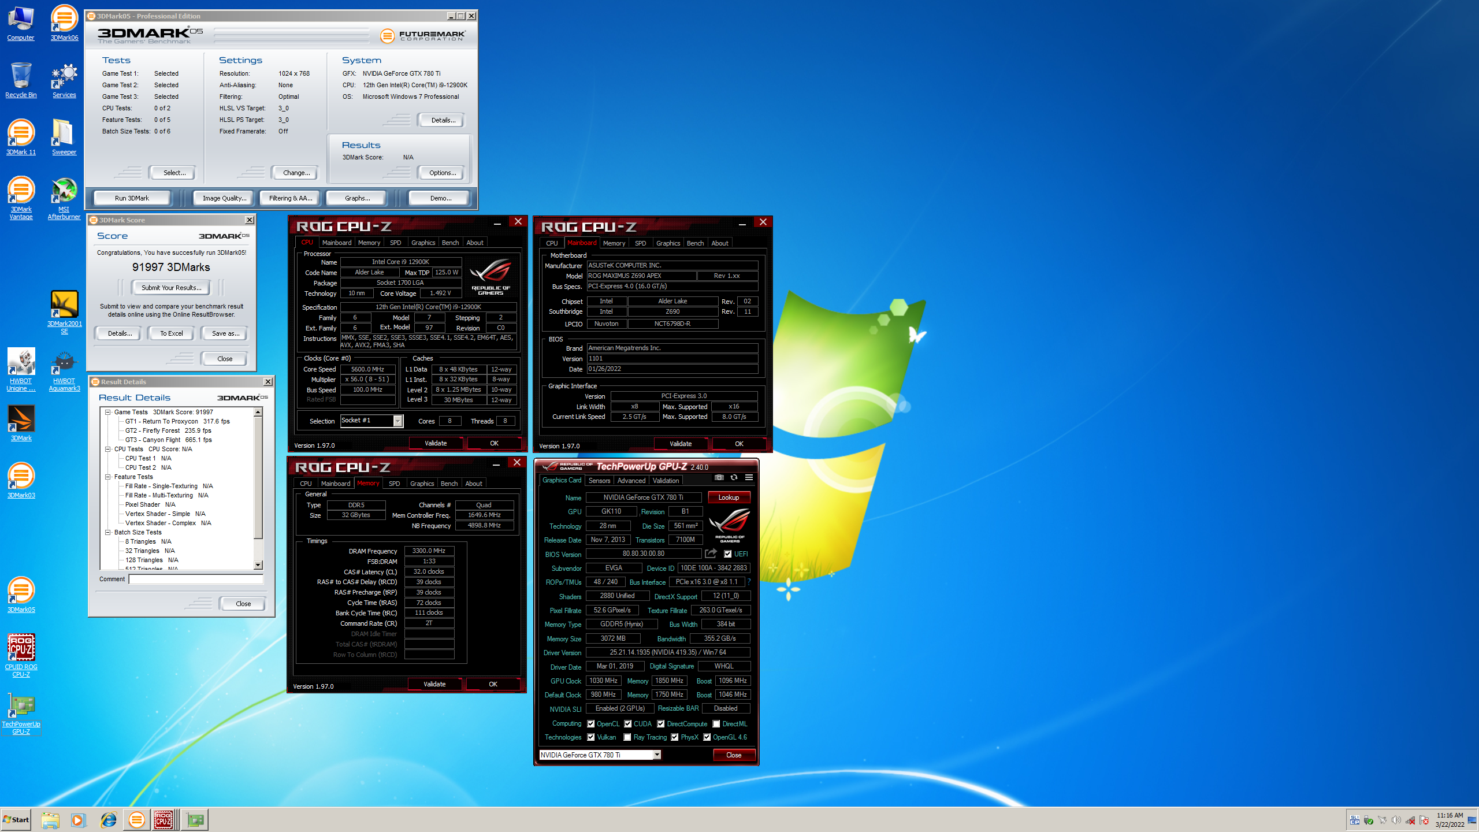Viewport: 1479px width, 832px height.
Task: Toggle the PhysX checkbox
Action: tap(675, 737)
